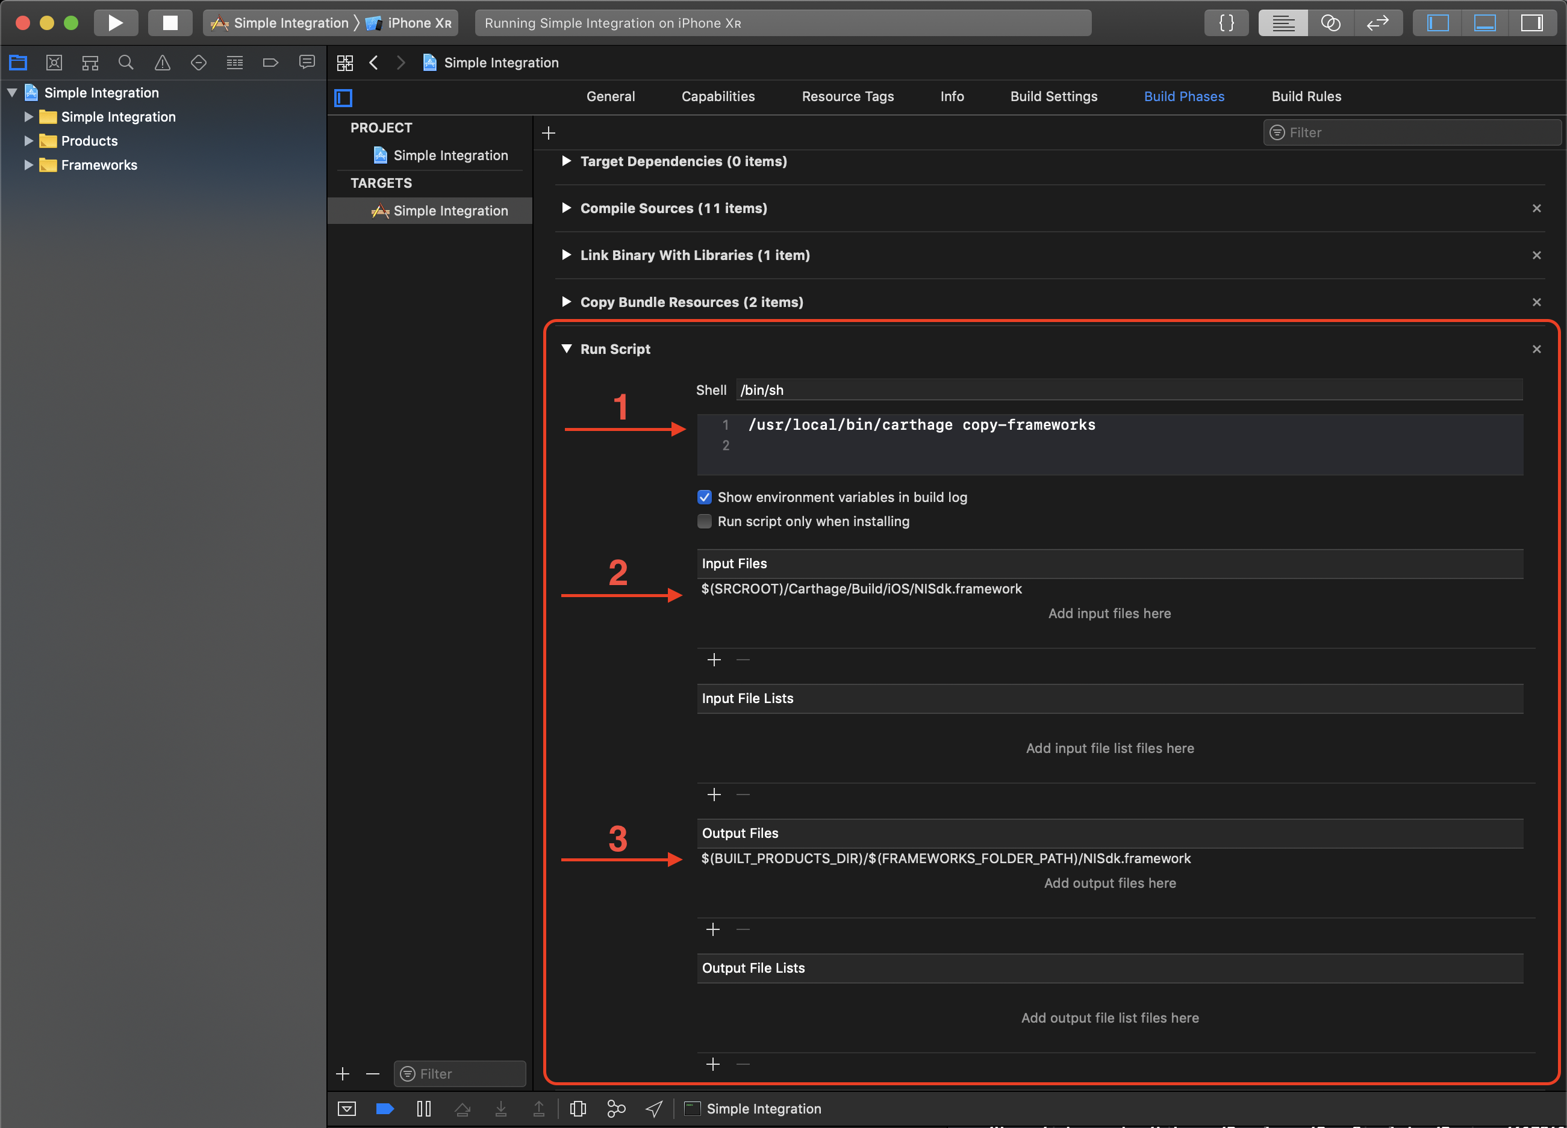This screenshot has height=1128, width=1567.
Task: Open Debug View Hierarchy icon
Action: [578, 1109]
